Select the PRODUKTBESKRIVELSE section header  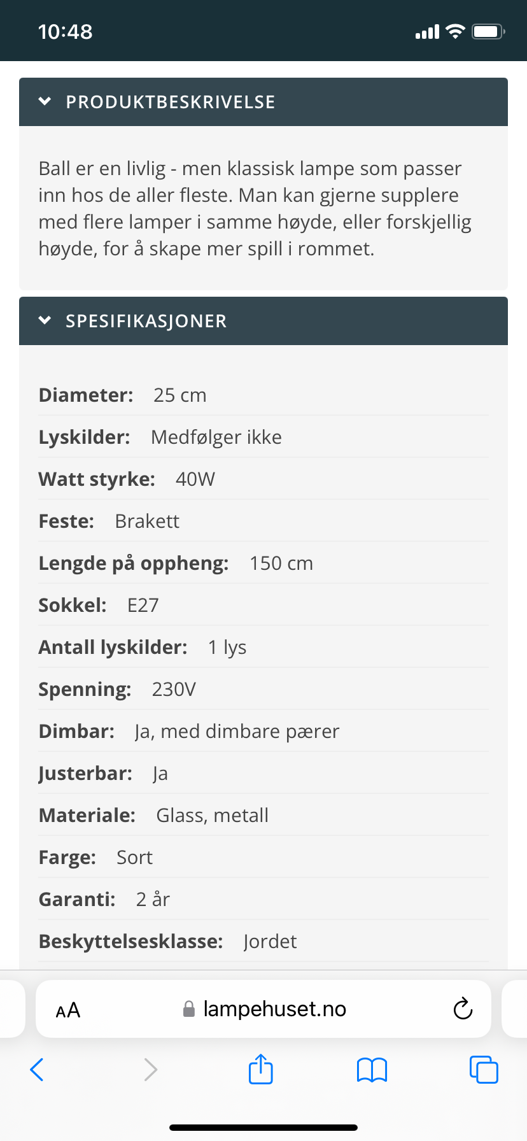tap(171, 101)
